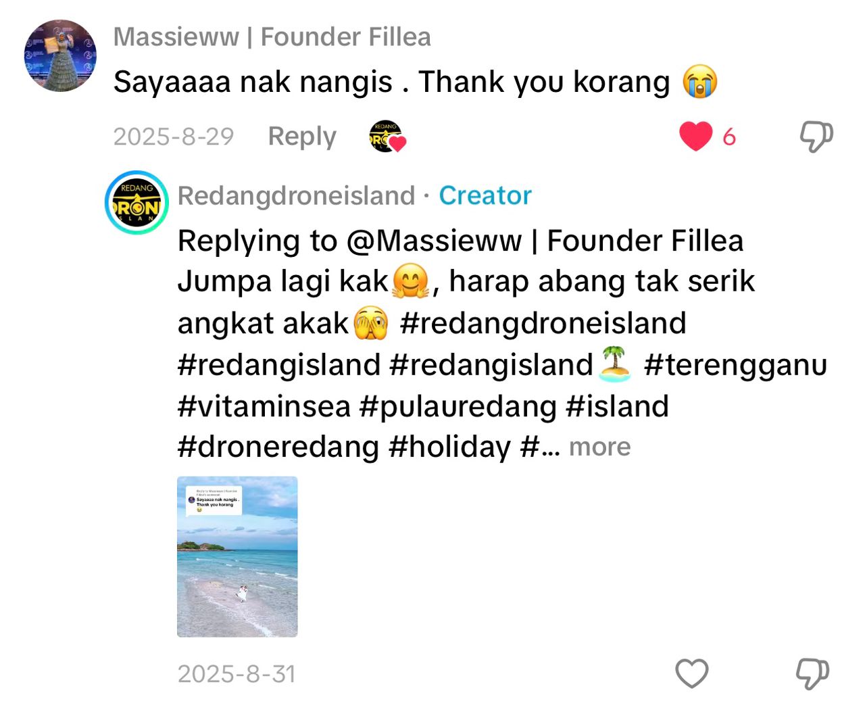Unlike Massieww's comment via red heart
Image resolution: width=865 pixels, height=703 pixels.
pos(695,137)
